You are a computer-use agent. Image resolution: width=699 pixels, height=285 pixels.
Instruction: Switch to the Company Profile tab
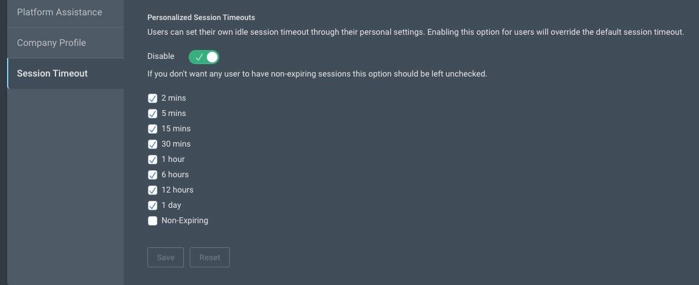point(52,43)
